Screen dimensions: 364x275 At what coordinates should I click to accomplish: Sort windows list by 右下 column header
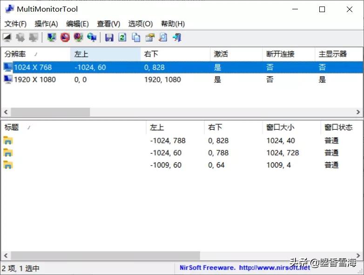tap(233, 127)
